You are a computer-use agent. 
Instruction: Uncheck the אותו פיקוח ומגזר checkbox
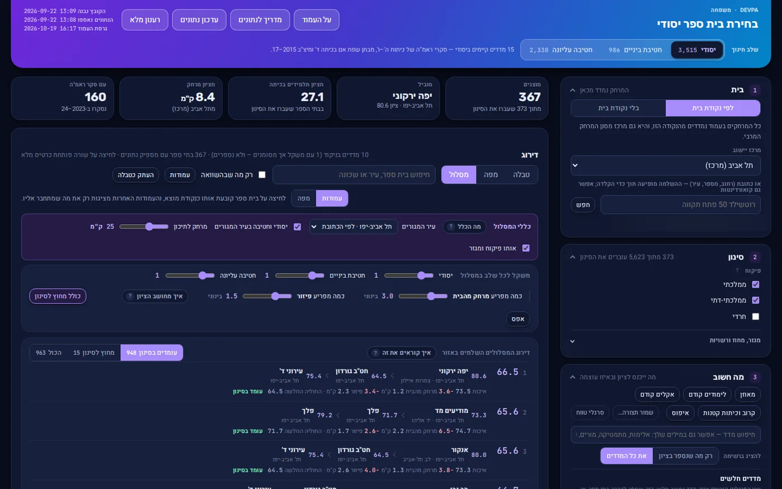526,248
